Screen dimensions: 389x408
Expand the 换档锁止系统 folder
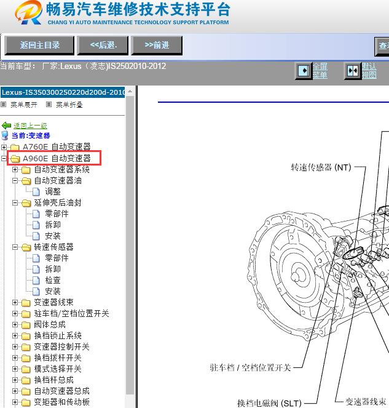coord(15,335)
